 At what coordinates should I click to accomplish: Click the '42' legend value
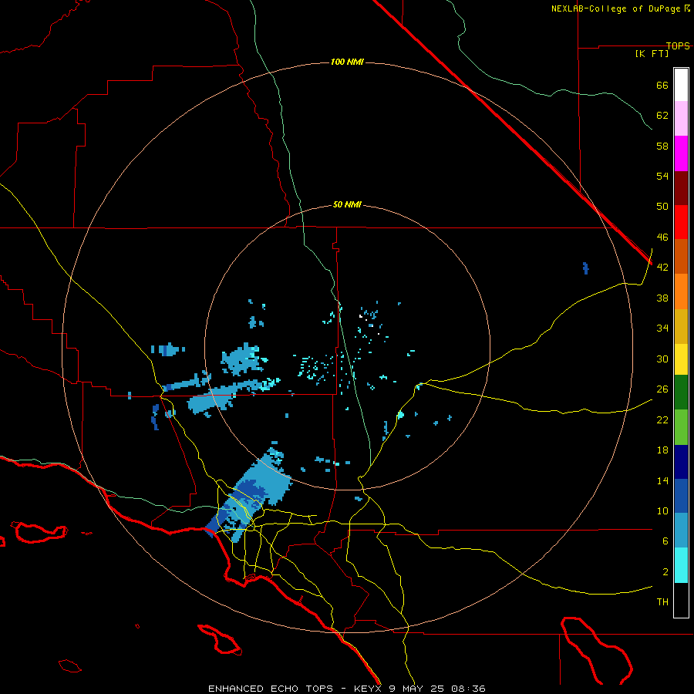(662, 268)
